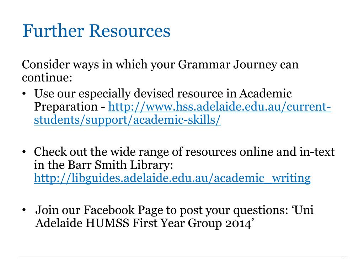The width and height of the screenshot is (364, 273).
Task: Select the 'Consider ways in which' intro paragraph
Action: pyautogui.click(x=160, y=71)
